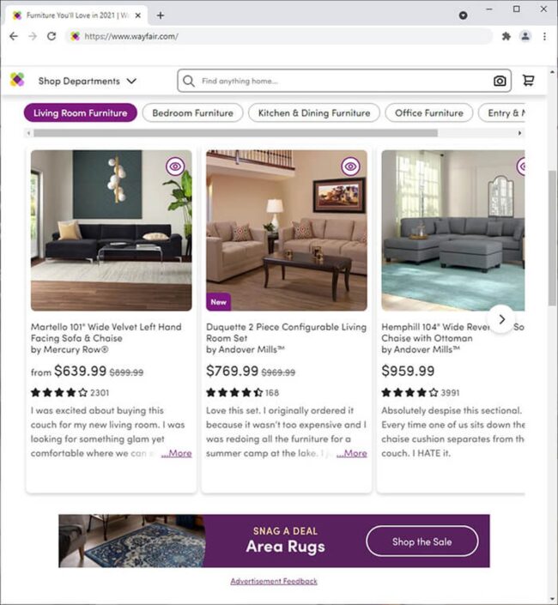558x605 pixels.
Task: Toggle quick view eye on Martello sofa
Action: click(175, 166)
